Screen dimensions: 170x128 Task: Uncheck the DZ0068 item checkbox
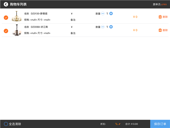(6, 31)
